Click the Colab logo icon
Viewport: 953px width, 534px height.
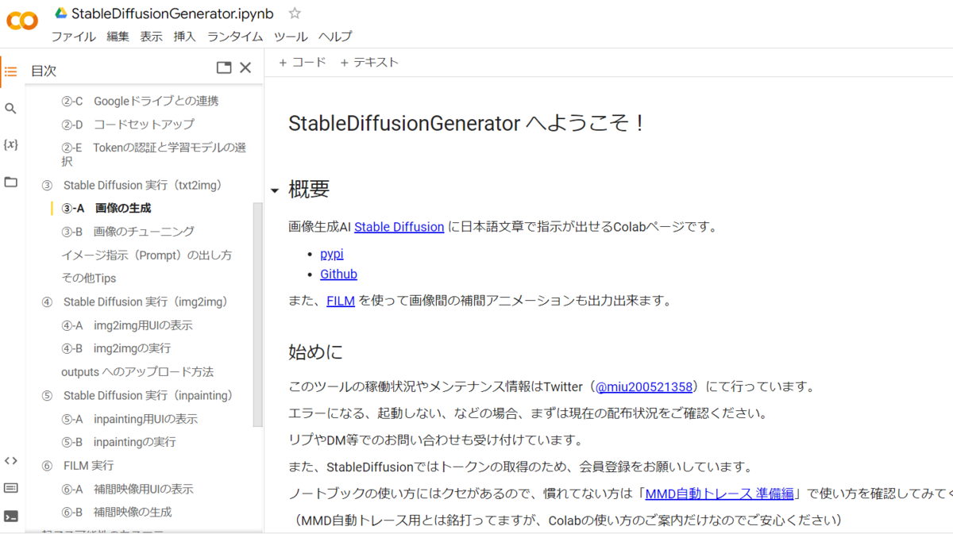point(22,21)
